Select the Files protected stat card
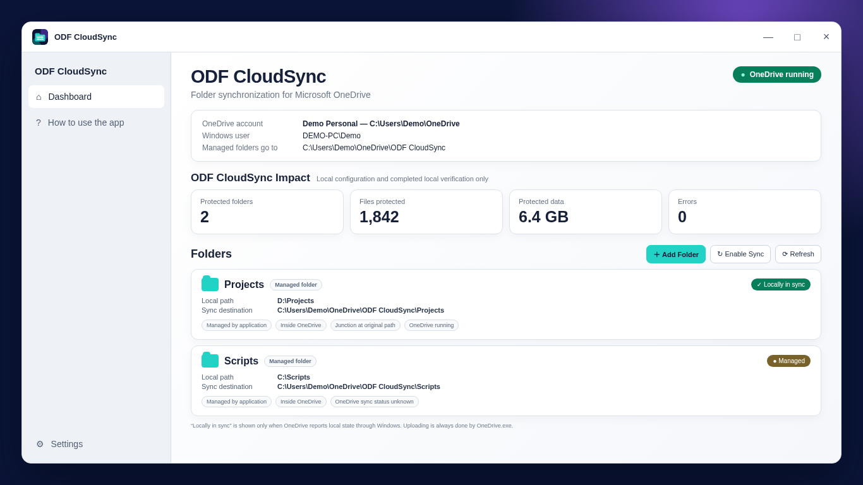 [x=426, y=212]
